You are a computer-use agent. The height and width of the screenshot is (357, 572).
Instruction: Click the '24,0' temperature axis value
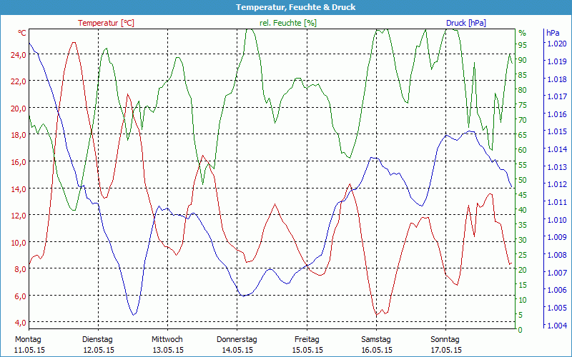coord(19,55)
